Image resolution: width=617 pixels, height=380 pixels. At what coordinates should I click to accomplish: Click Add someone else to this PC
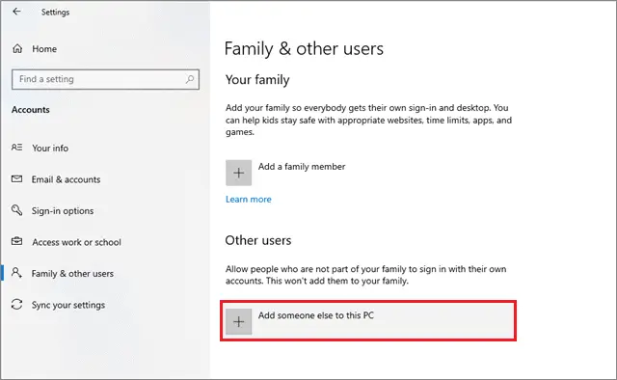point(368,321)
